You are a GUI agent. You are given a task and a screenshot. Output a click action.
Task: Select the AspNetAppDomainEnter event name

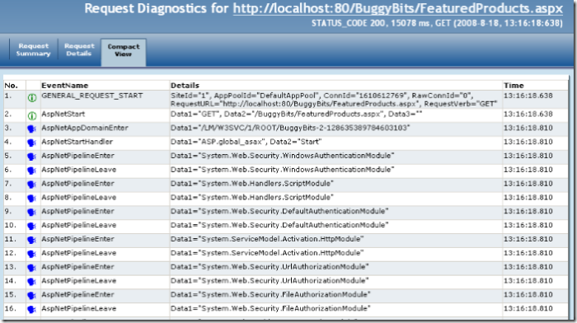coord(85,128)
